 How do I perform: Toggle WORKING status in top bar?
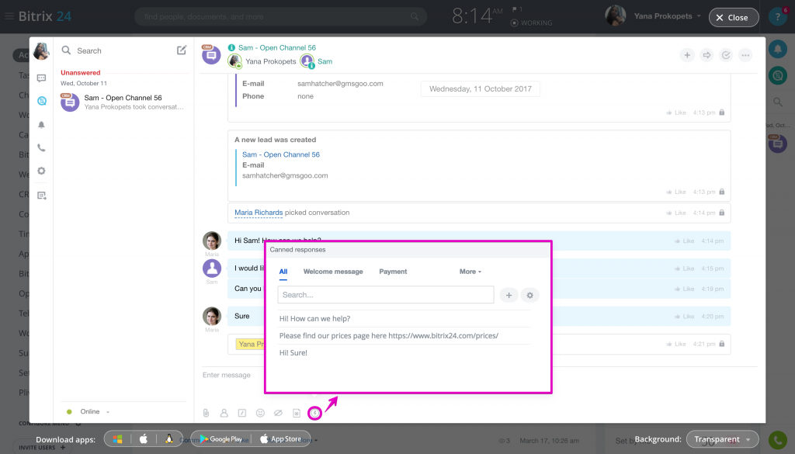pyautogui.click(x=531, y=23)
